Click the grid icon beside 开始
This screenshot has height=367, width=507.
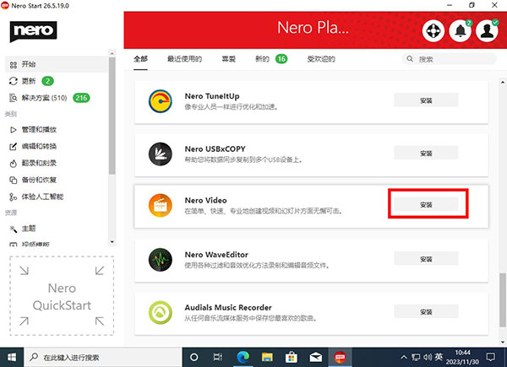[x=14, y=65]
